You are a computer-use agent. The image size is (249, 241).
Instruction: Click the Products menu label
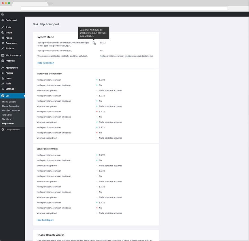click(10, 61)
